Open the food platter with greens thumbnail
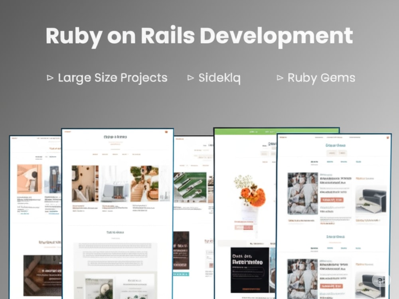The width and height of the screenshot is (399, 299). (144, 184)
